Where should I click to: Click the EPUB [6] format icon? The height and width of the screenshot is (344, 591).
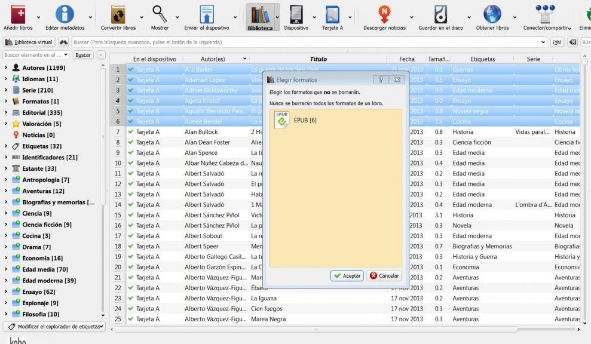coord(282,120)
